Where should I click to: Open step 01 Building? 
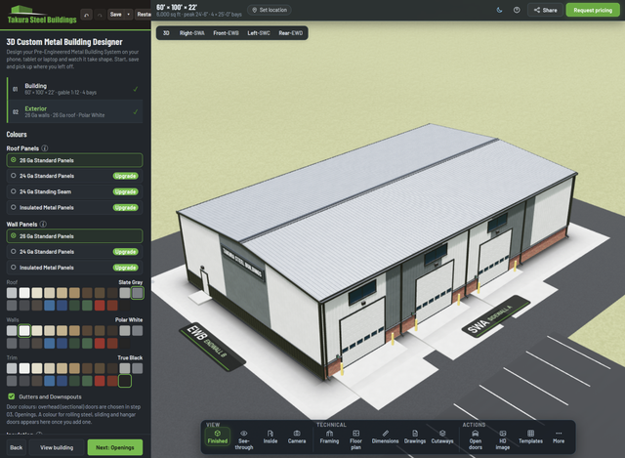(x=75, y=89)
